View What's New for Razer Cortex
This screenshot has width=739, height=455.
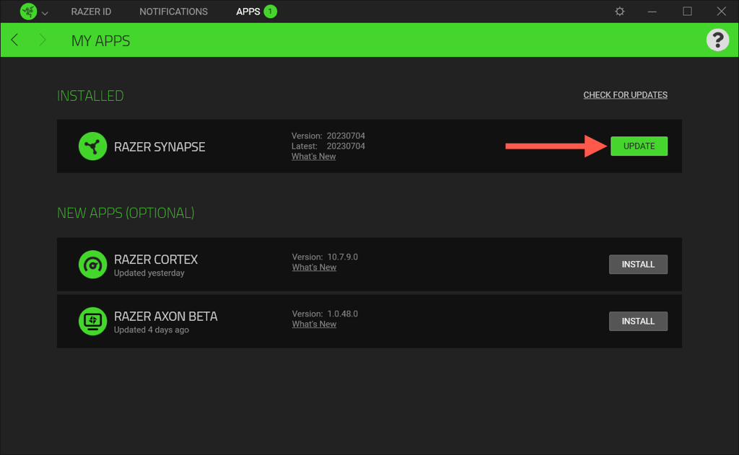click(x=314, y=268)
